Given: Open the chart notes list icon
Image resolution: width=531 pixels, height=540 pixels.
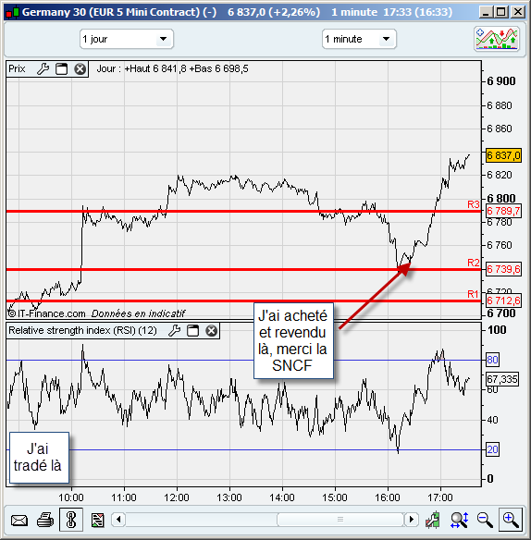Looking at the screenshot, I should 97,520.
